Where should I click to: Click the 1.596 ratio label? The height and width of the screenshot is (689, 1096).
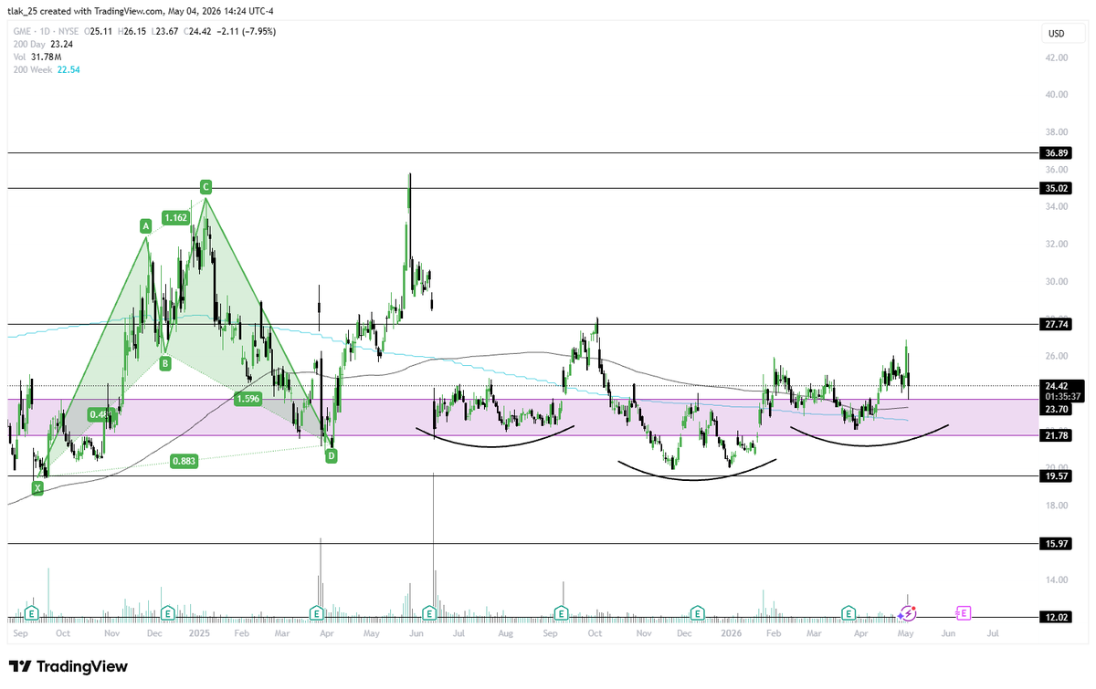pyautogui.click(x=247, y=399)
